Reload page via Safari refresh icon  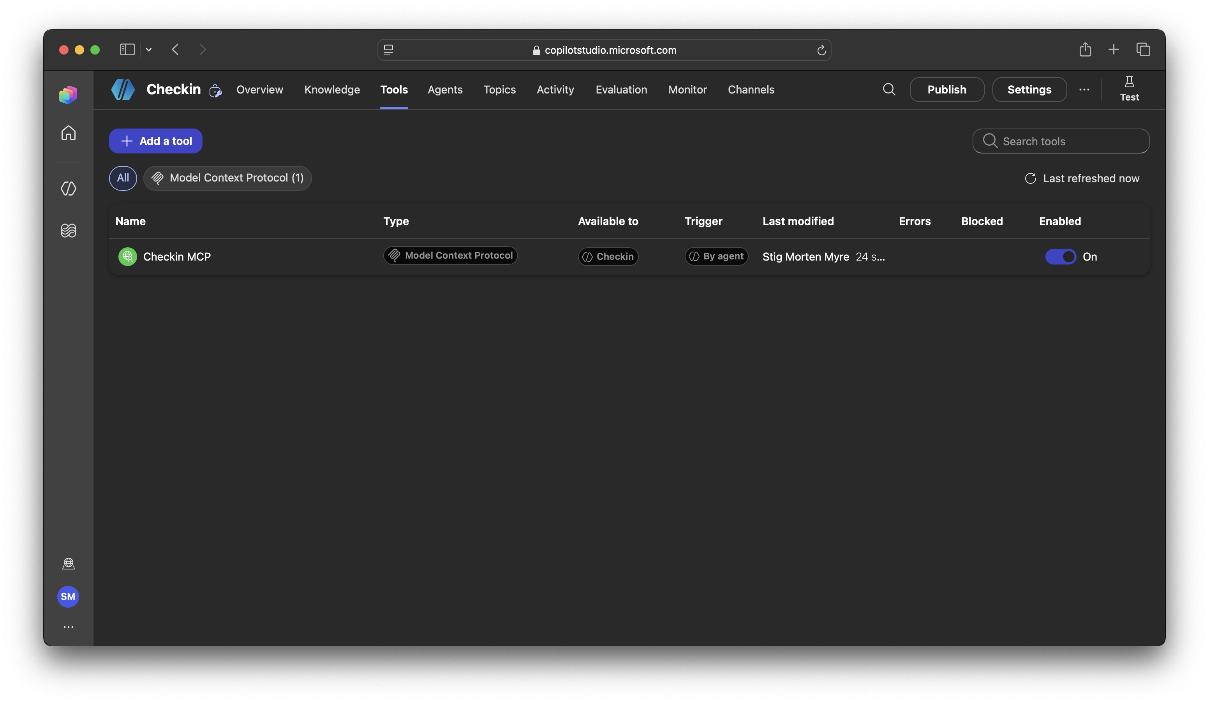[821, 50]
